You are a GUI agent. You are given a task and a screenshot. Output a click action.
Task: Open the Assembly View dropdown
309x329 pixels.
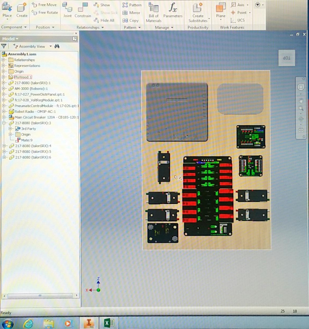click(x=50, y=46)
